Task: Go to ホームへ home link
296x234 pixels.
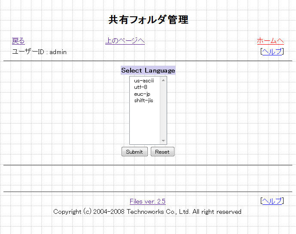Action: point(270,41)
